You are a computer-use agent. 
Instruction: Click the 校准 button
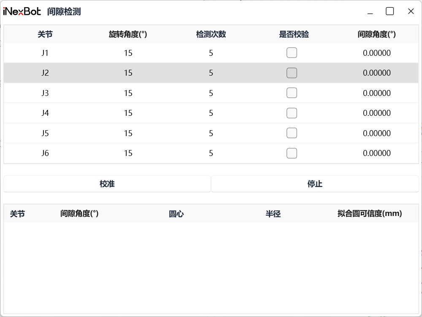click(107, 184)
